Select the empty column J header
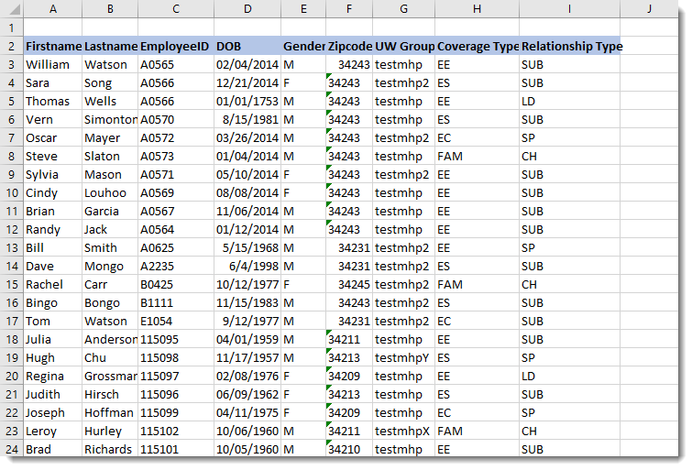Image resolution: width=692 pixels, height=470 pixels. (x=648, y=10)
